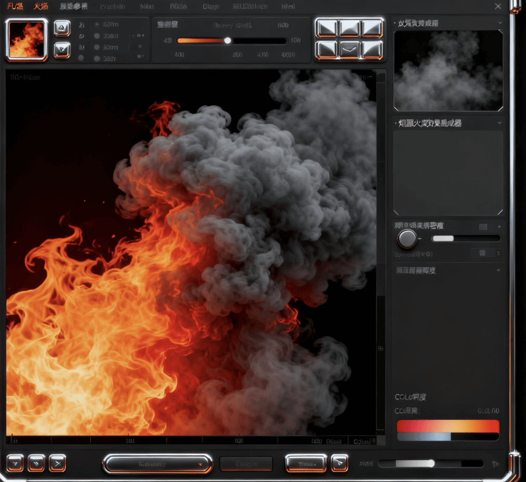
Task: Click the third small arrow button at bottom-left
Action: (x=57, y=462)
